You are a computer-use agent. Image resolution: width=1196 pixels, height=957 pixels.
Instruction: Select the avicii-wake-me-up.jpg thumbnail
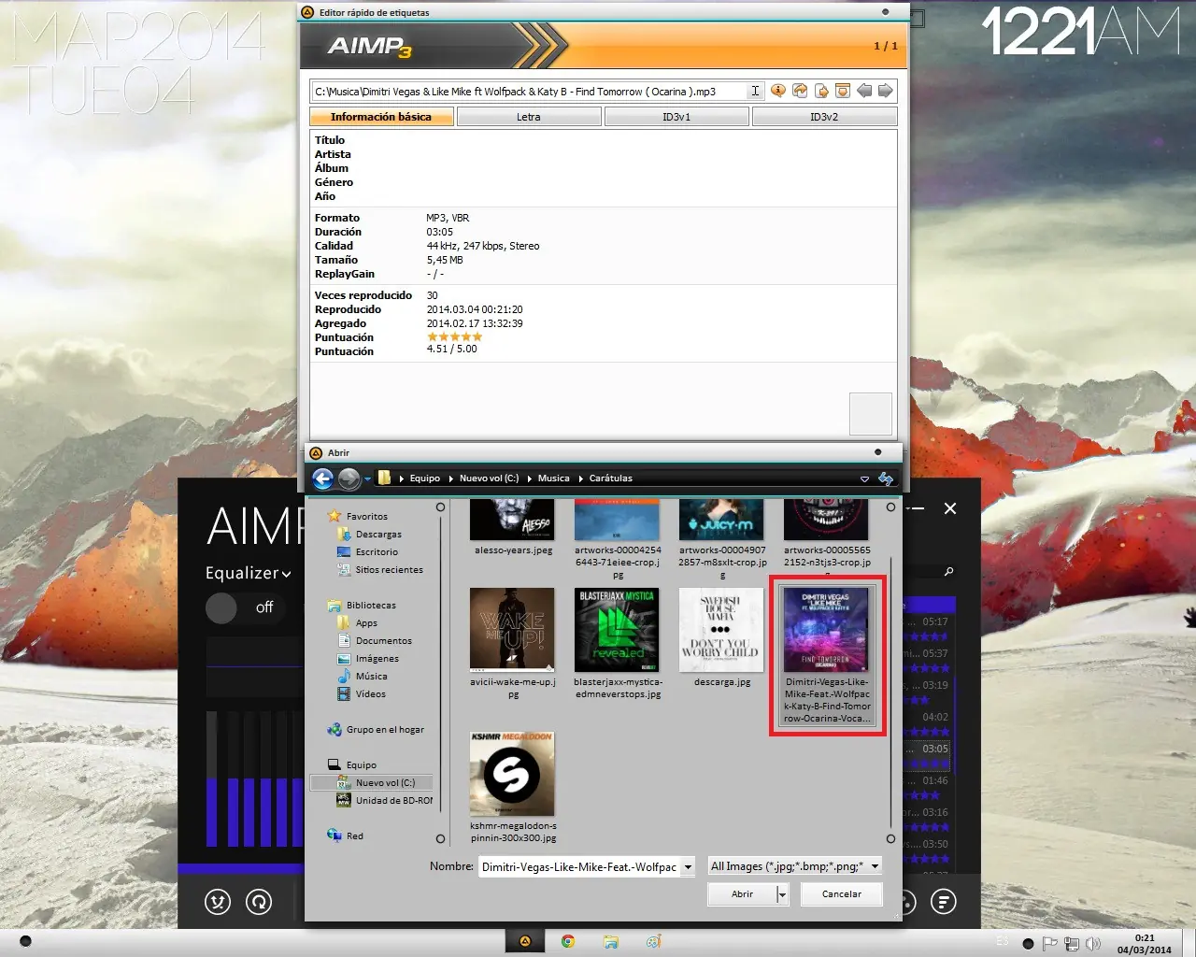(512, 630)
